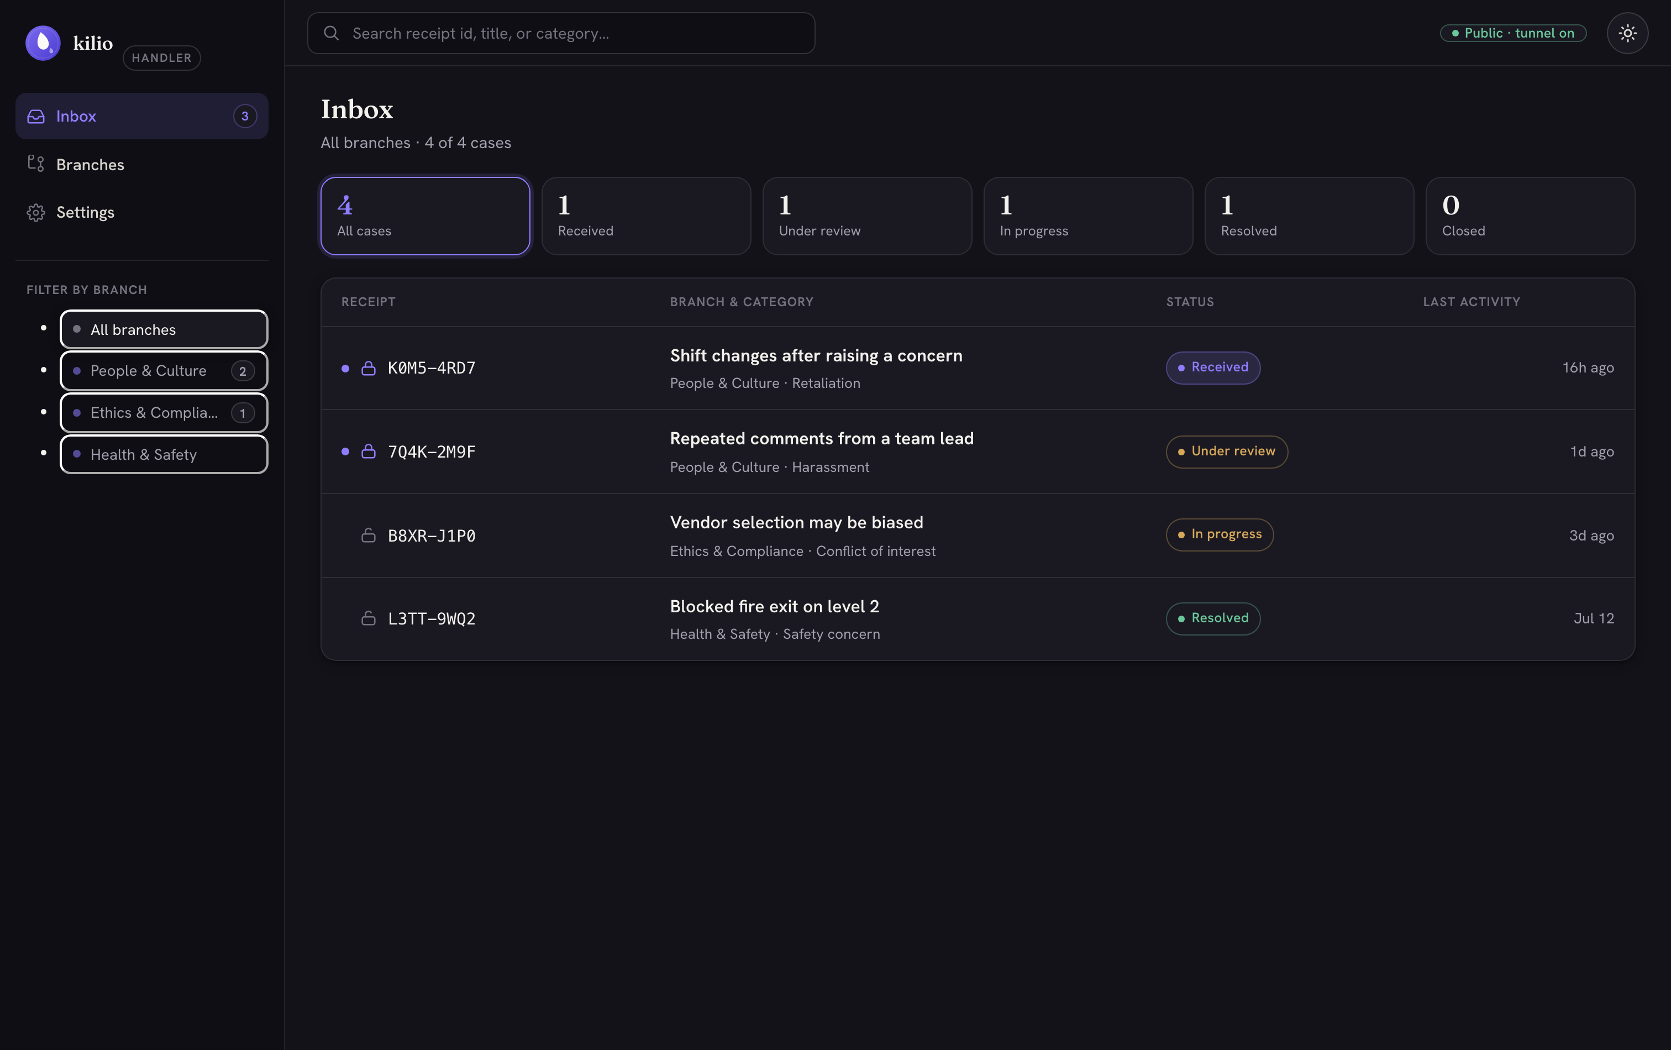Filter by Health & Safety branch

click(x=164, y=455)
